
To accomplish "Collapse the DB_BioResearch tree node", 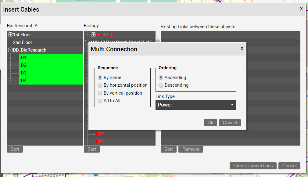I will tap(10, 50).
